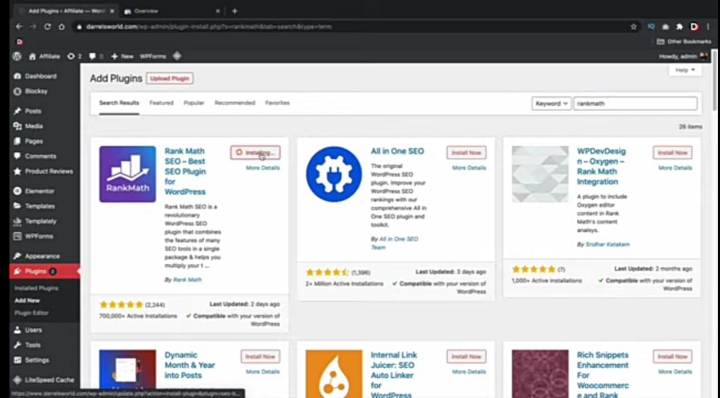Click the diamond icon in admin bar

pyautogui.click(x=177, y=56)
